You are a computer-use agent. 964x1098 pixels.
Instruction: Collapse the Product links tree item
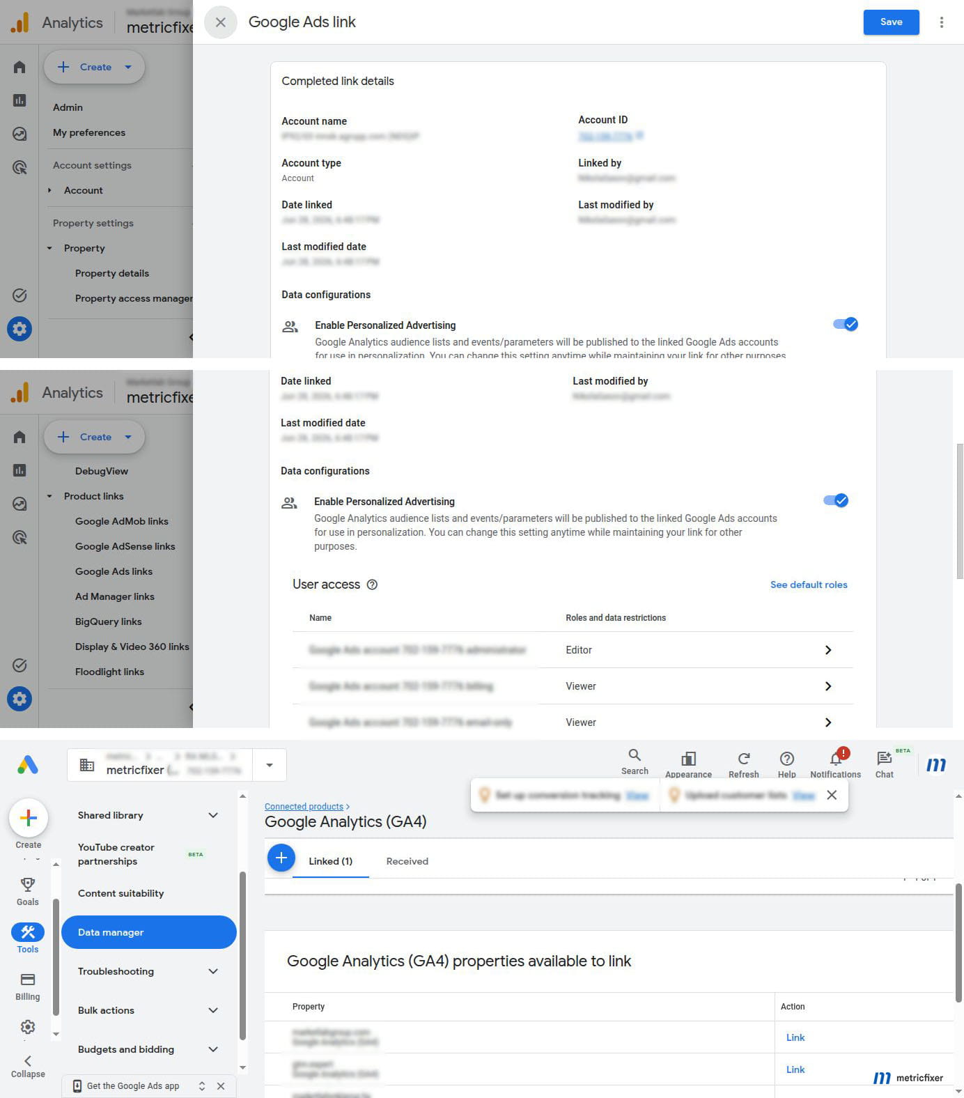coord(49,496)
